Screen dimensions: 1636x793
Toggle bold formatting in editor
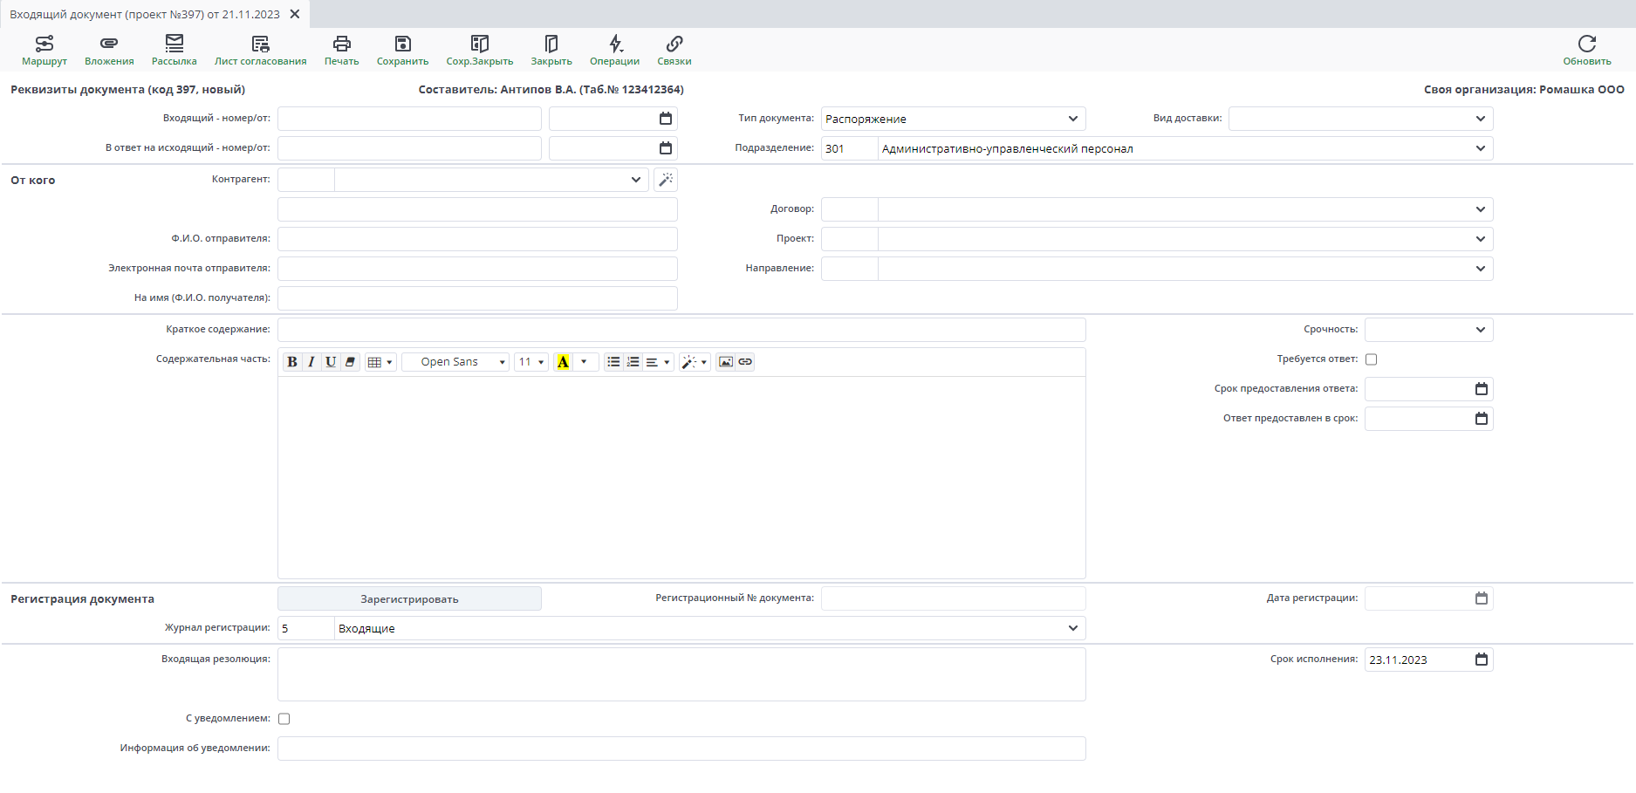tap(292, 362)
